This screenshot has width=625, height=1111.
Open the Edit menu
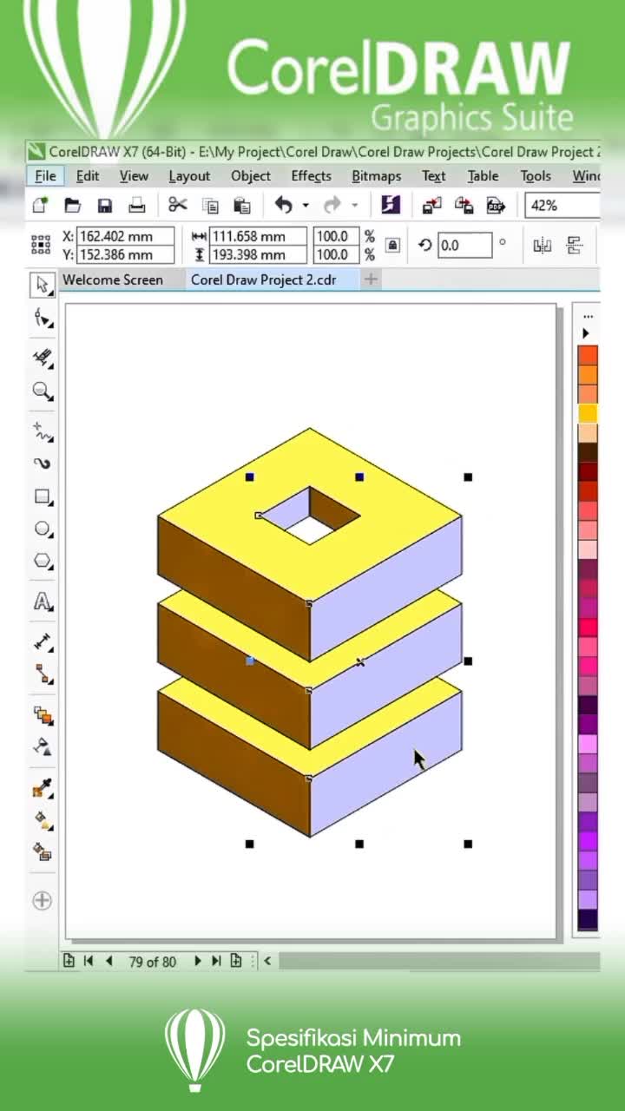[x=88, y=176]
